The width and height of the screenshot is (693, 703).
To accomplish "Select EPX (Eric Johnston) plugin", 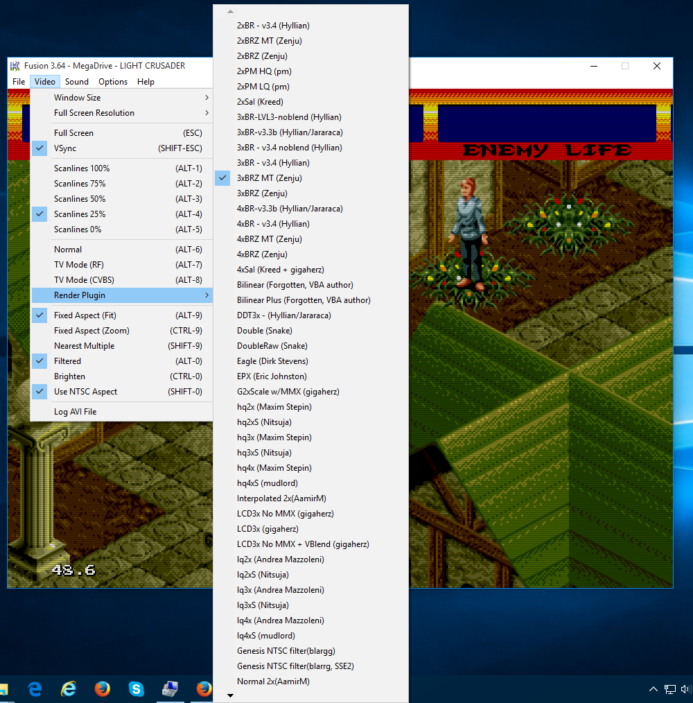I will tap(310, 376).
